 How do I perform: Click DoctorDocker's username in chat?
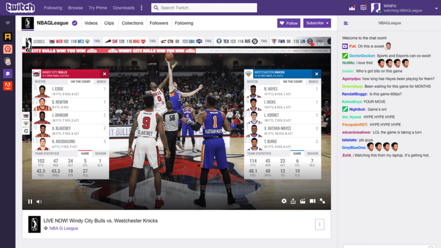tap(362, 56)
